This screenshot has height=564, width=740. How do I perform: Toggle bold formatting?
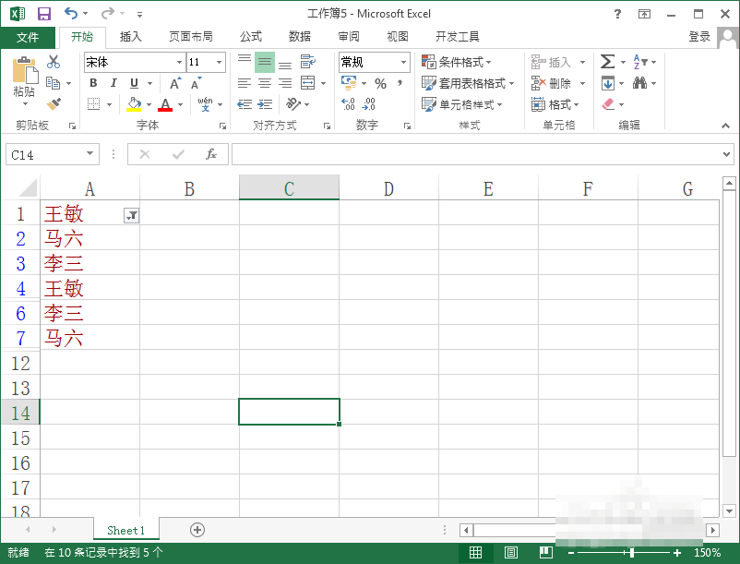(x=92, y=83)
